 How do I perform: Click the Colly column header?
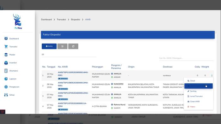point(197,67)
